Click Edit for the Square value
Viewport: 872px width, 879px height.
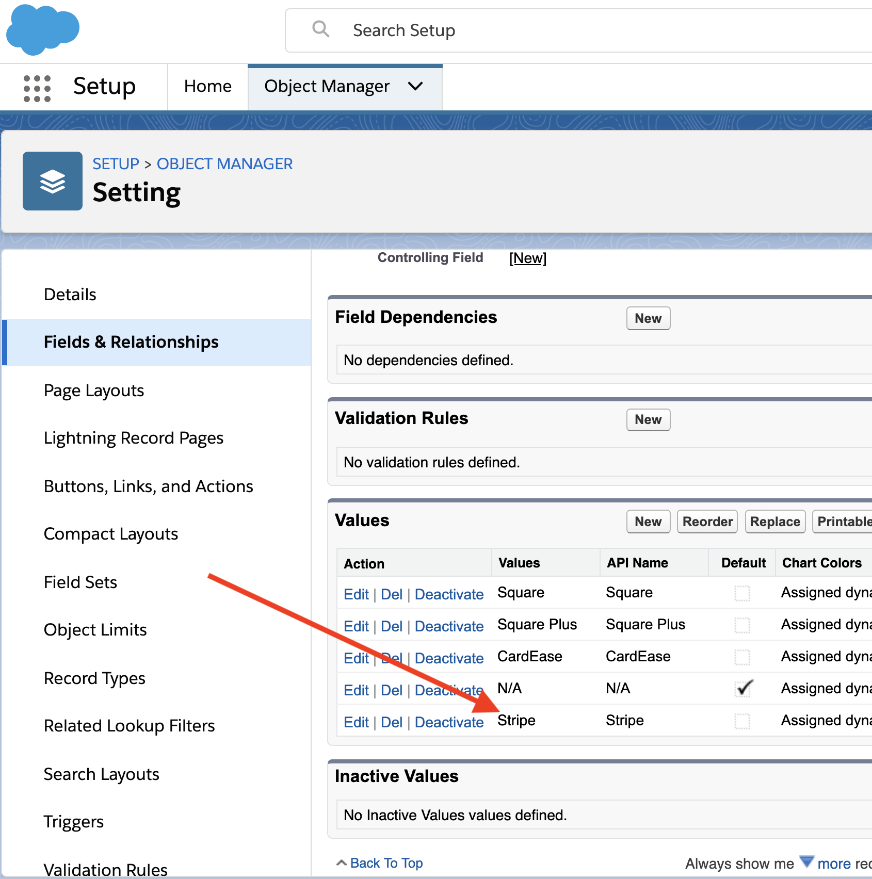pyautogui.click(x=357, y=594)
